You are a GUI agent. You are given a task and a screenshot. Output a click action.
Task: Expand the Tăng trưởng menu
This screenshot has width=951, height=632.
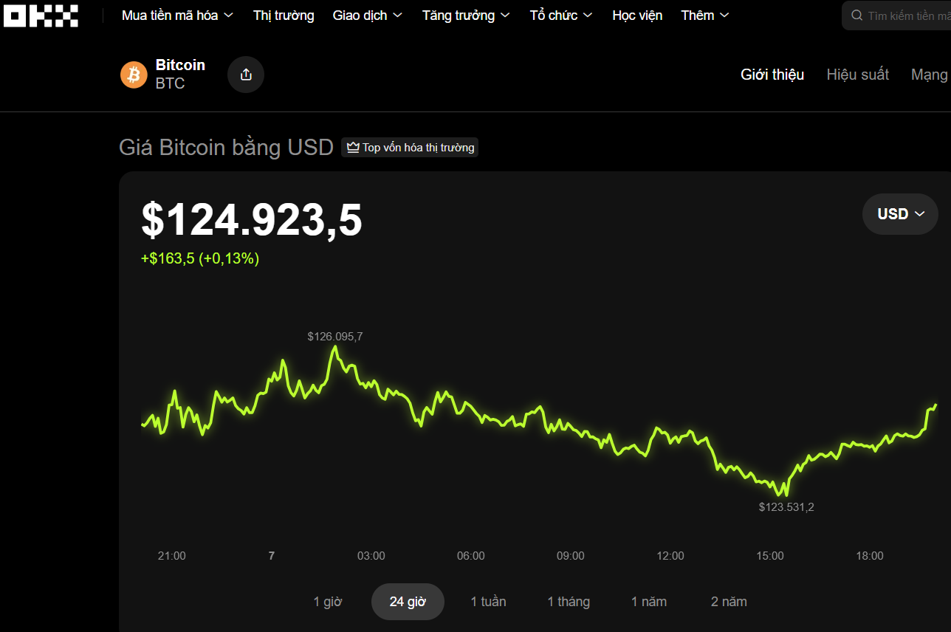click(x=465, y=16)
